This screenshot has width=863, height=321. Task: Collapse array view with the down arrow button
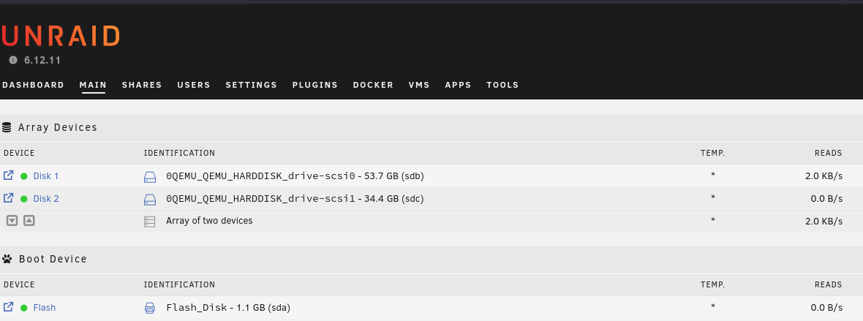coord(12,221)
